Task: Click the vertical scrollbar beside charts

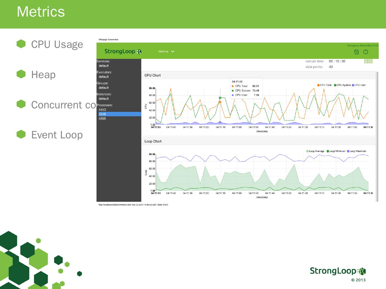Action: tap(377, 136)
